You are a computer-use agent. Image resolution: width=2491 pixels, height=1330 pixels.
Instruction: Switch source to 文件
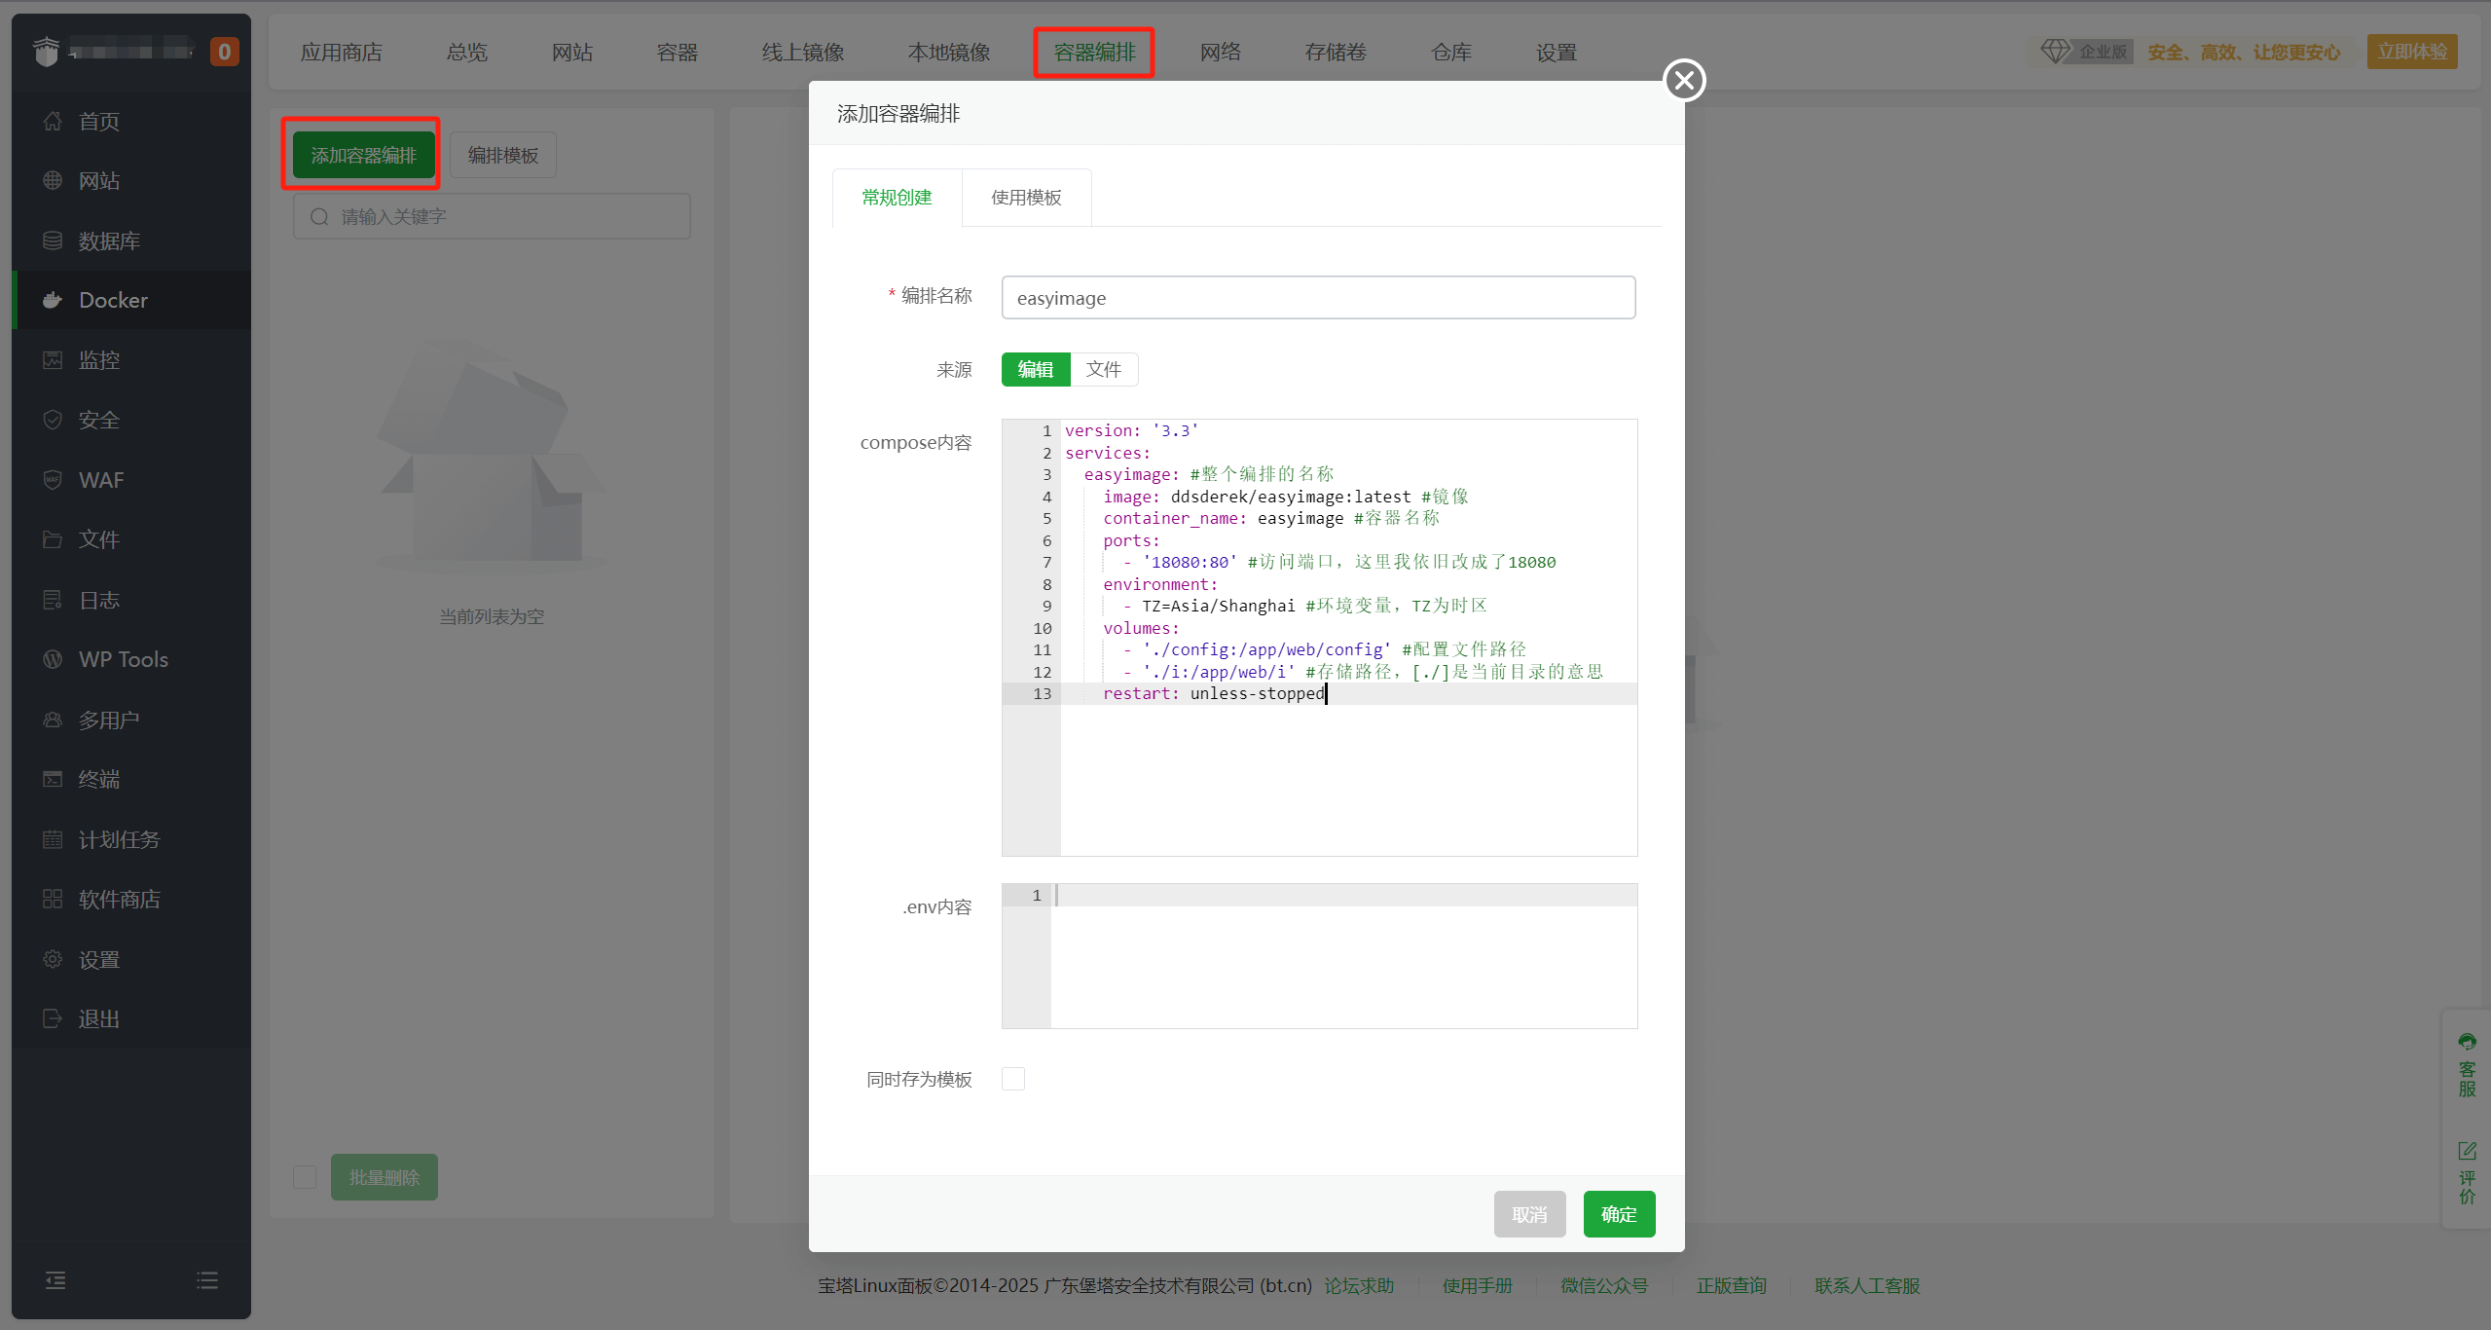(x=1103, y=369)
